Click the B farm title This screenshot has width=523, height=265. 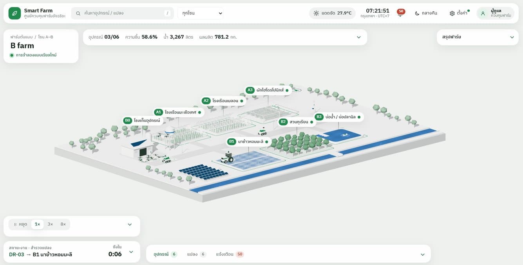coord(22,45)
